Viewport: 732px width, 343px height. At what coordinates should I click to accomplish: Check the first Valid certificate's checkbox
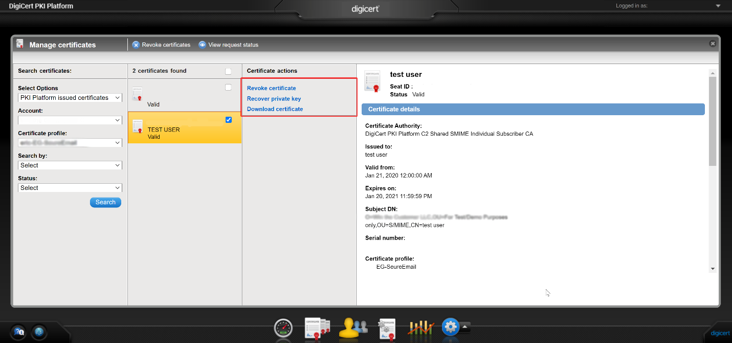coord(228,88)
